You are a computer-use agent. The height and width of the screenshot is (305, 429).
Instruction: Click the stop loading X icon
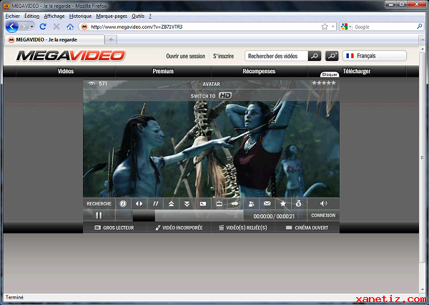(x=56, y=26)
